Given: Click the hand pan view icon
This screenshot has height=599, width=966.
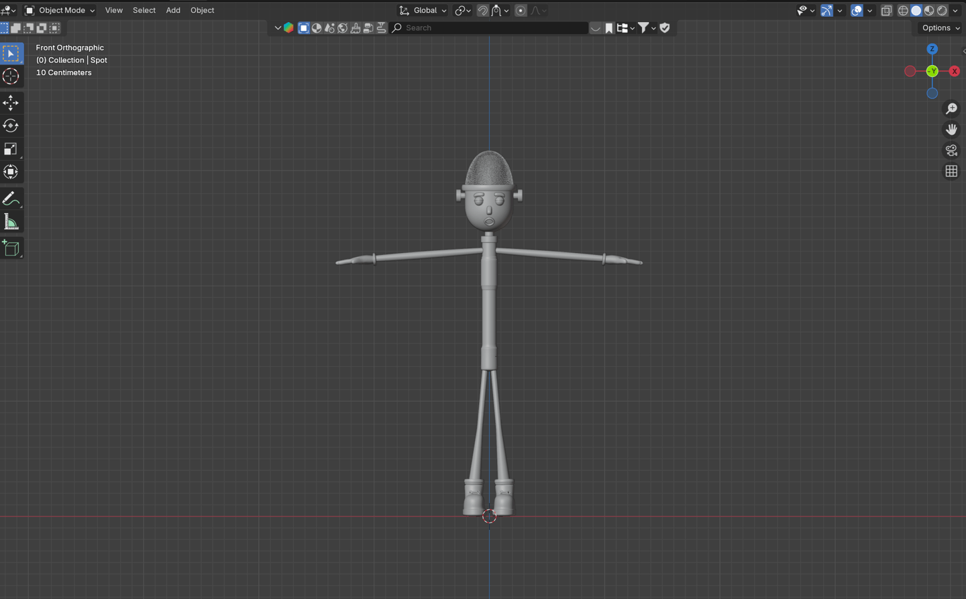Looking at the screenshot, I should [951, 129].
